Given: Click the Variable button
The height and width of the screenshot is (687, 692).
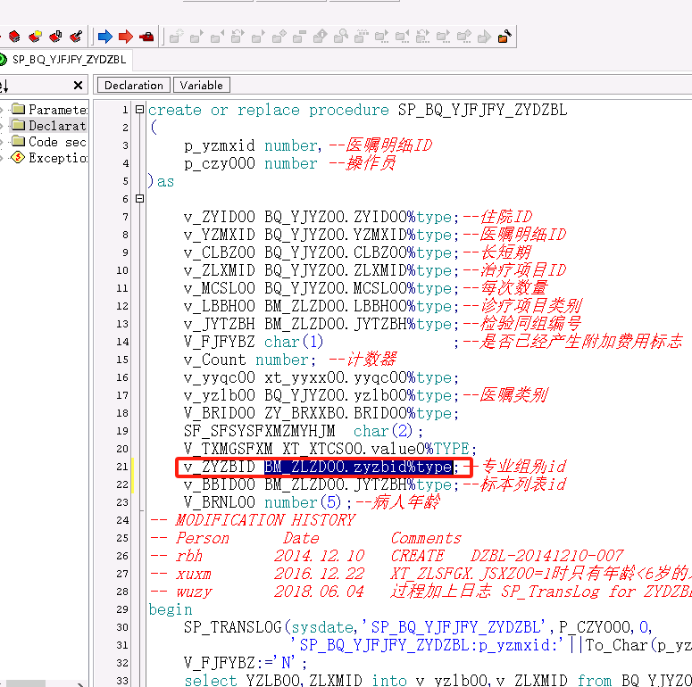Looking at the screenshot, I should tap(201, 85).
